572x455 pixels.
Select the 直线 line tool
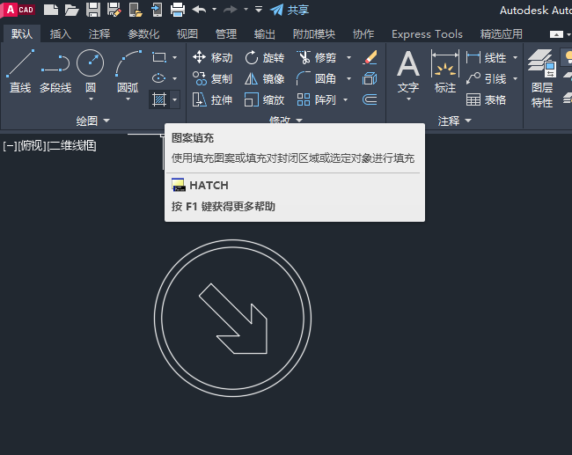(20, 71)
